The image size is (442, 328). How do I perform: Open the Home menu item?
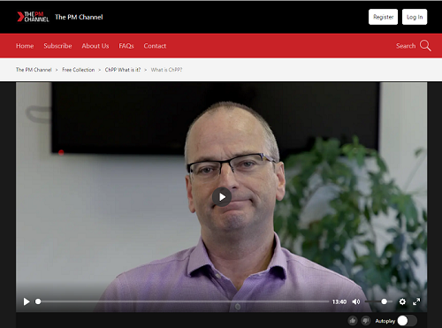[25, 46]
